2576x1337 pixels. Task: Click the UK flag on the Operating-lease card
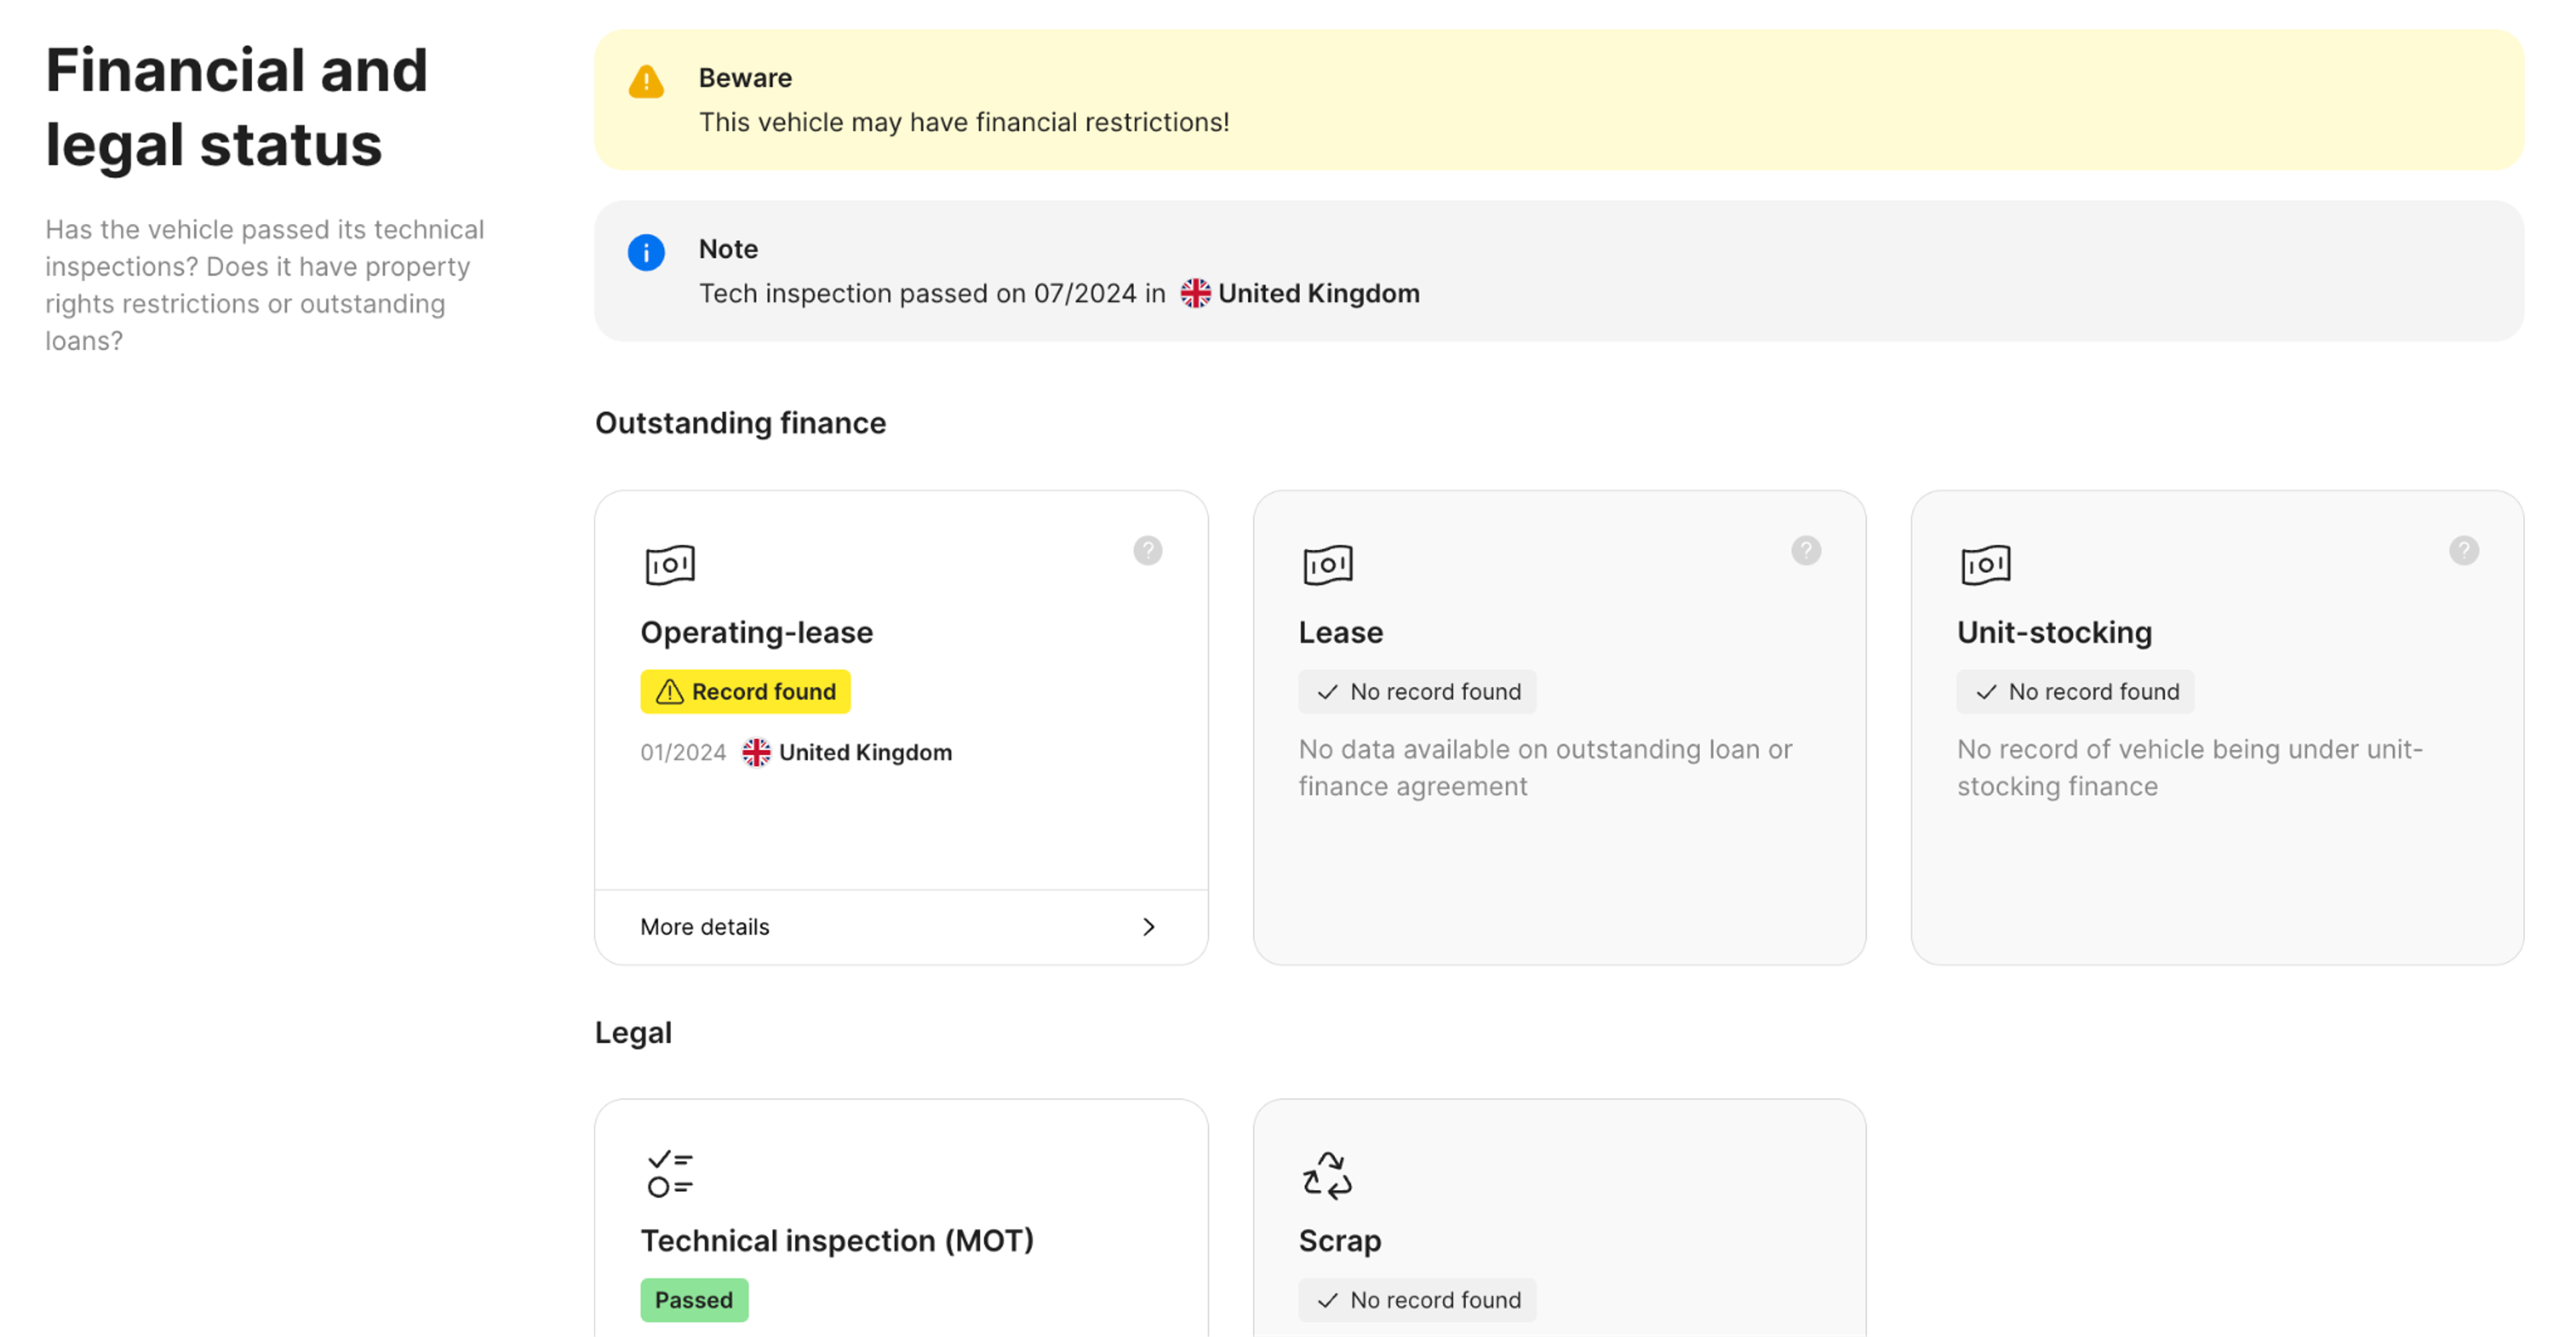click(756, 753)
